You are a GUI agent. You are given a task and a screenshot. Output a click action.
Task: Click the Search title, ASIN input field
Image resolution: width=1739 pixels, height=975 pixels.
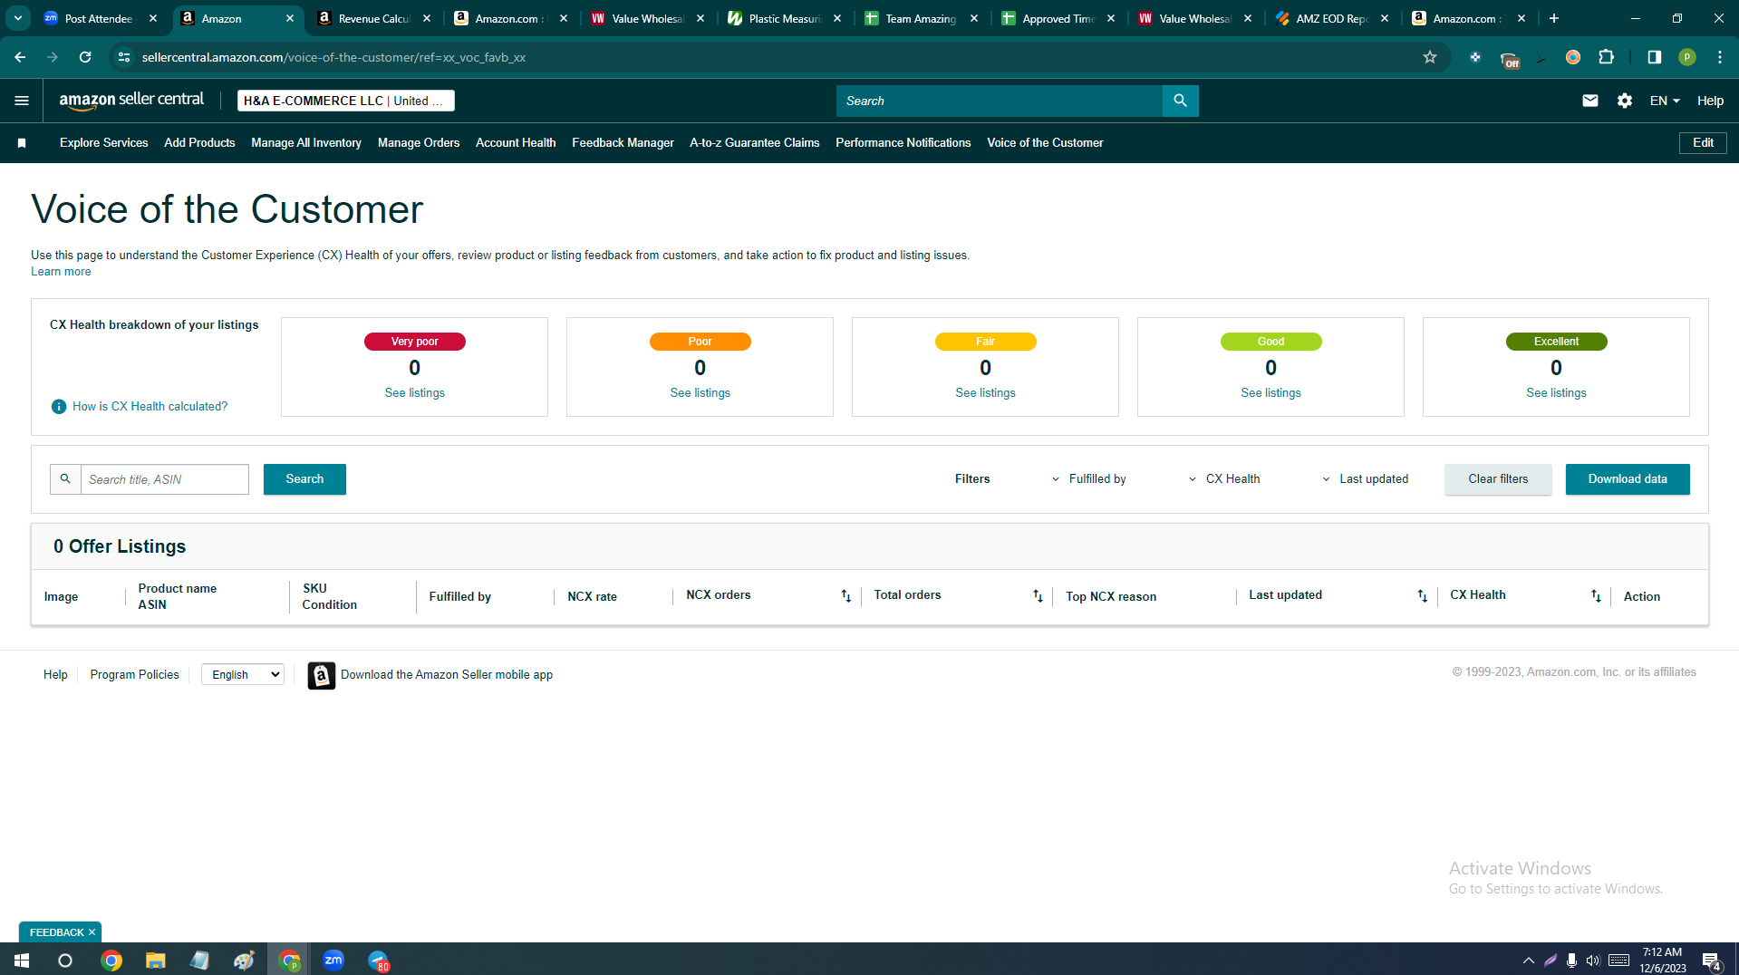click(165, 479)
